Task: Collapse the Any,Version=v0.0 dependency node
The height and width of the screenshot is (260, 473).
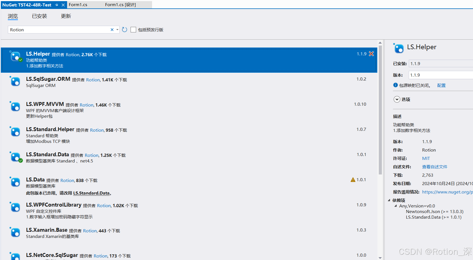Action: 396,206
